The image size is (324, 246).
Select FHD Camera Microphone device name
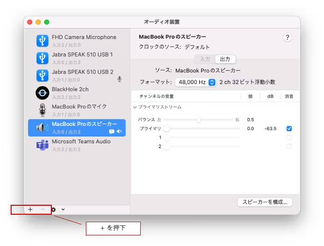click(84, 37)
